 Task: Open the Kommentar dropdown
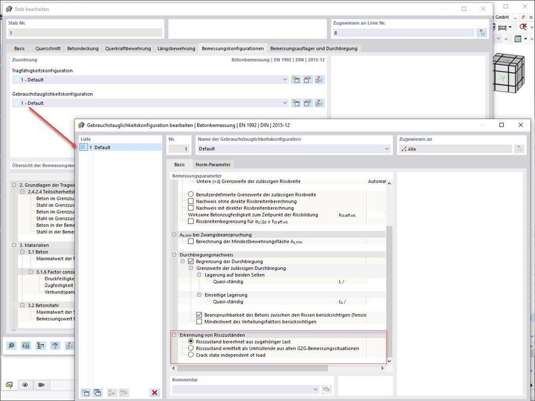click(315, 389)
